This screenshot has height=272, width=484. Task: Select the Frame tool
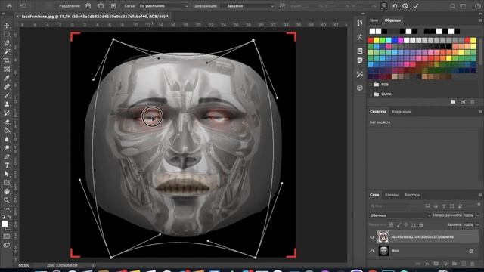coord(7,69)
